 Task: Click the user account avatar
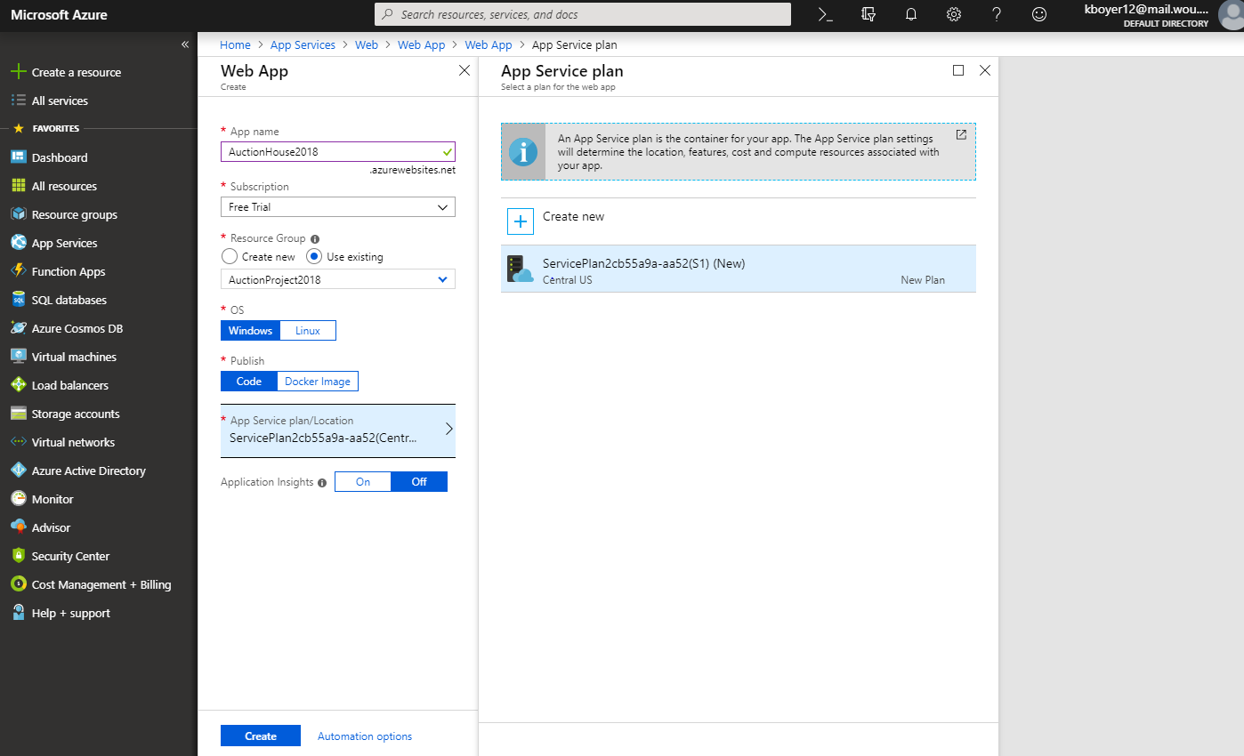[1231, 15]
